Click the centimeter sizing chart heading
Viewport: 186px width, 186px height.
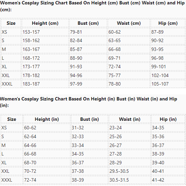click(92, 6)
